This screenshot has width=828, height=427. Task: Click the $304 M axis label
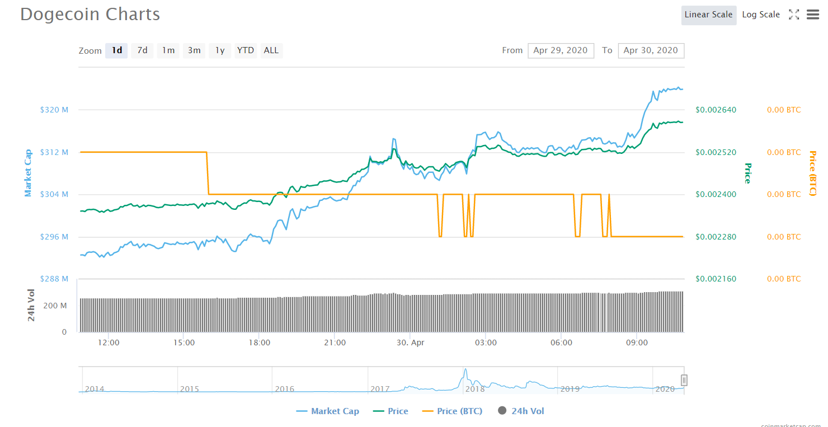tap(54, 194)
